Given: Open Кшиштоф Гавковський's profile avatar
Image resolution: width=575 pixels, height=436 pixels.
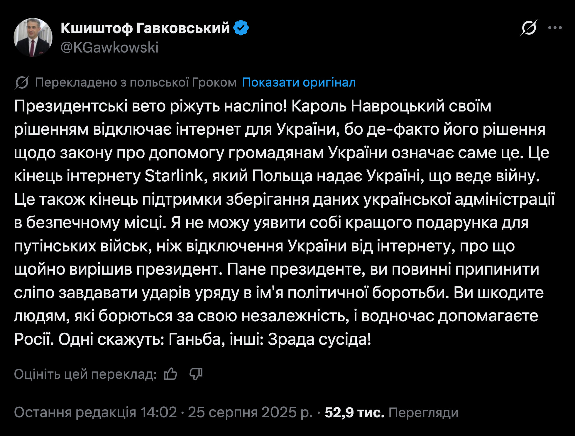Looking at the screenshot, I should click(x=33, y=37).
